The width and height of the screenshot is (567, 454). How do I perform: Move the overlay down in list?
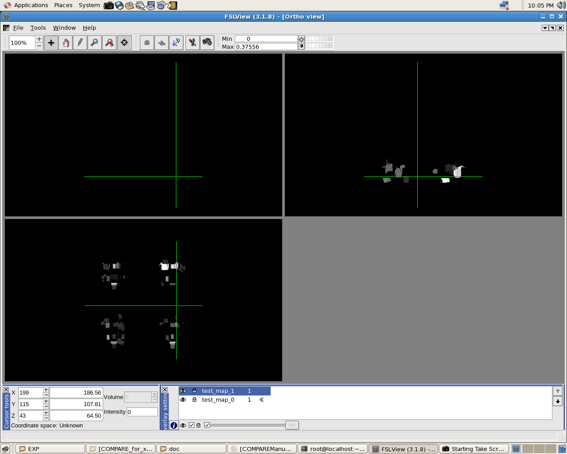[558, 401]
